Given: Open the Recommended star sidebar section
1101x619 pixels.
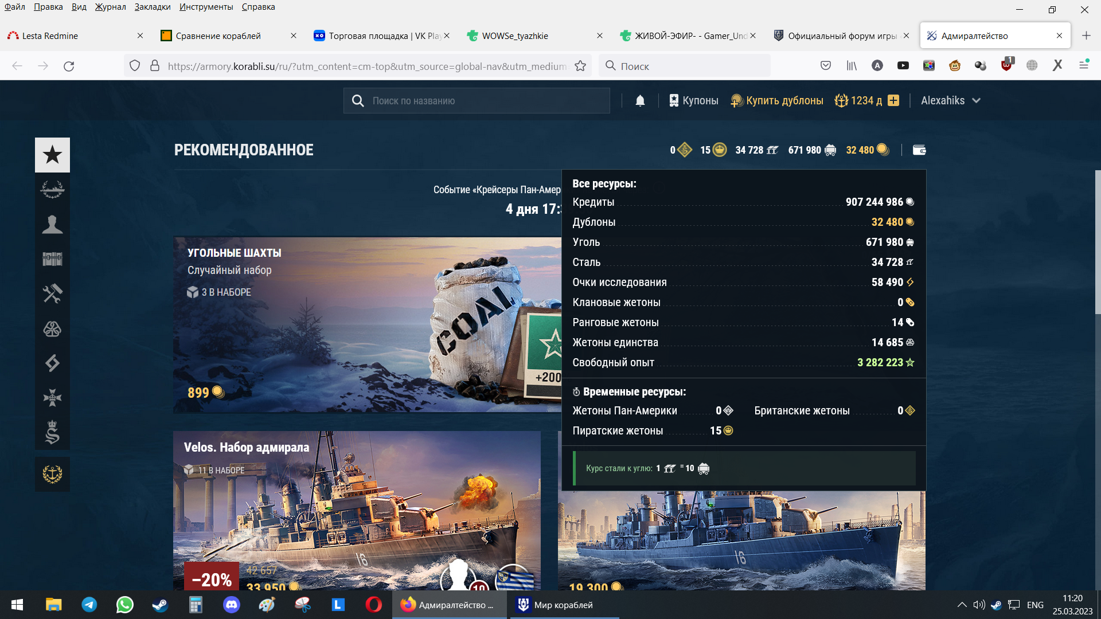Looking at the screenshot, I should 52,155.
